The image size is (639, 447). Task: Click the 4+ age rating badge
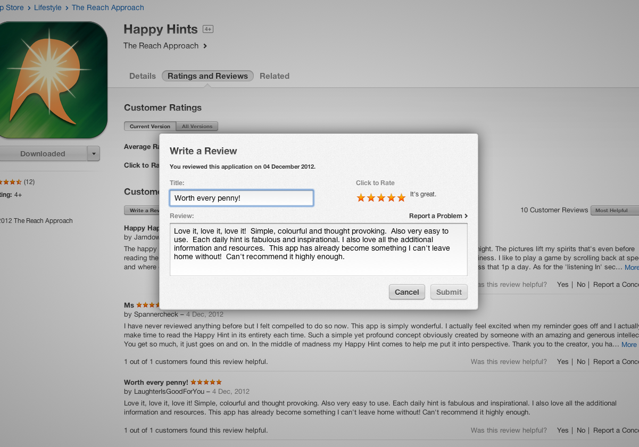pos(208,29)
